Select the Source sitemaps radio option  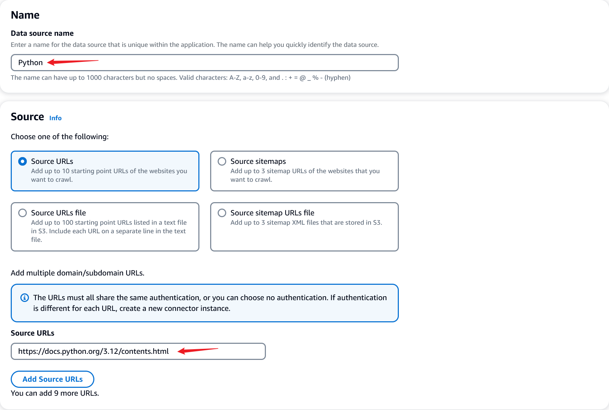(222, 161)
